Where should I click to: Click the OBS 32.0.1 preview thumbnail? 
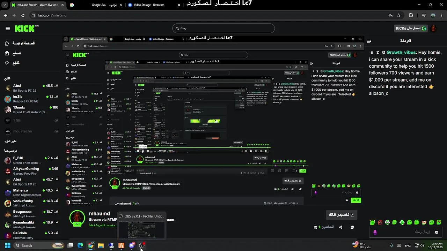click(x=141, y=229)
